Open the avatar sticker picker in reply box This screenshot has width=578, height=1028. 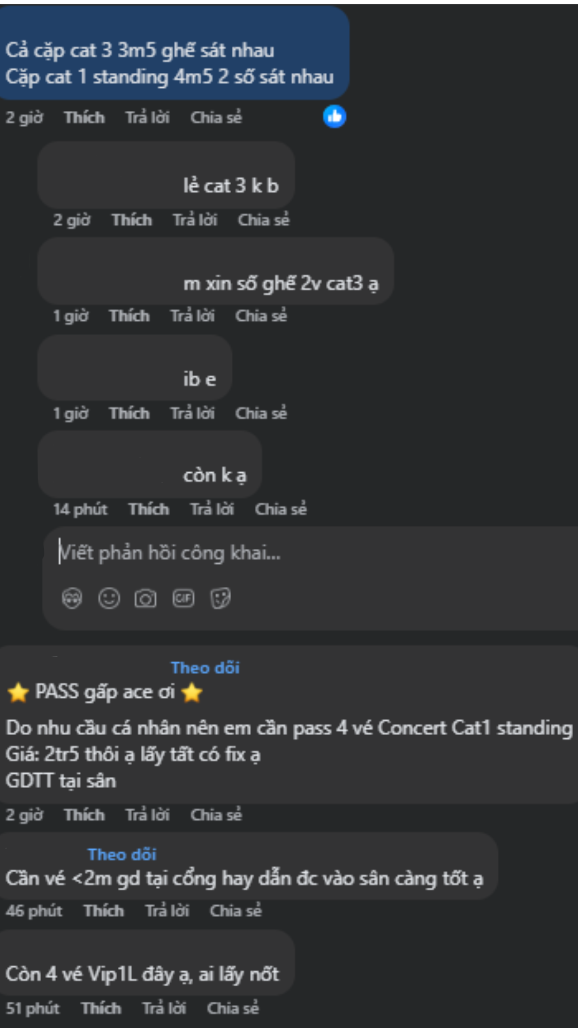pos(72,598)
